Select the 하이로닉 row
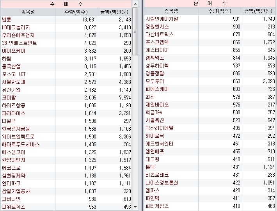The image size is (277, 211). click(210, 136)
